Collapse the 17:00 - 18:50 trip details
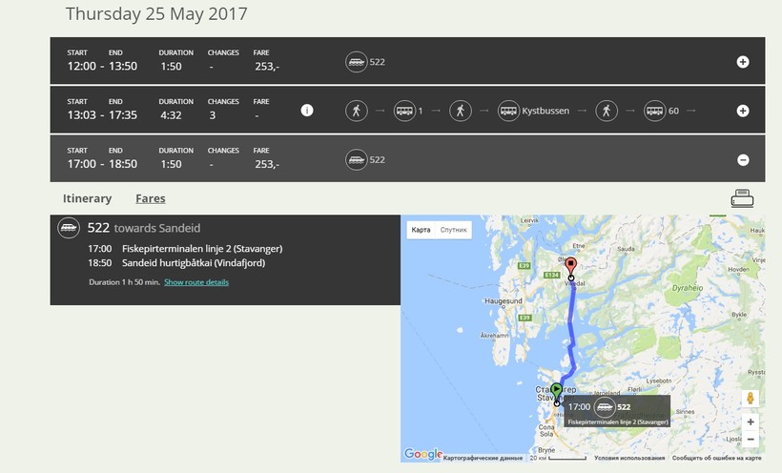The image size is (782, 473). click(x=743, y=160)
